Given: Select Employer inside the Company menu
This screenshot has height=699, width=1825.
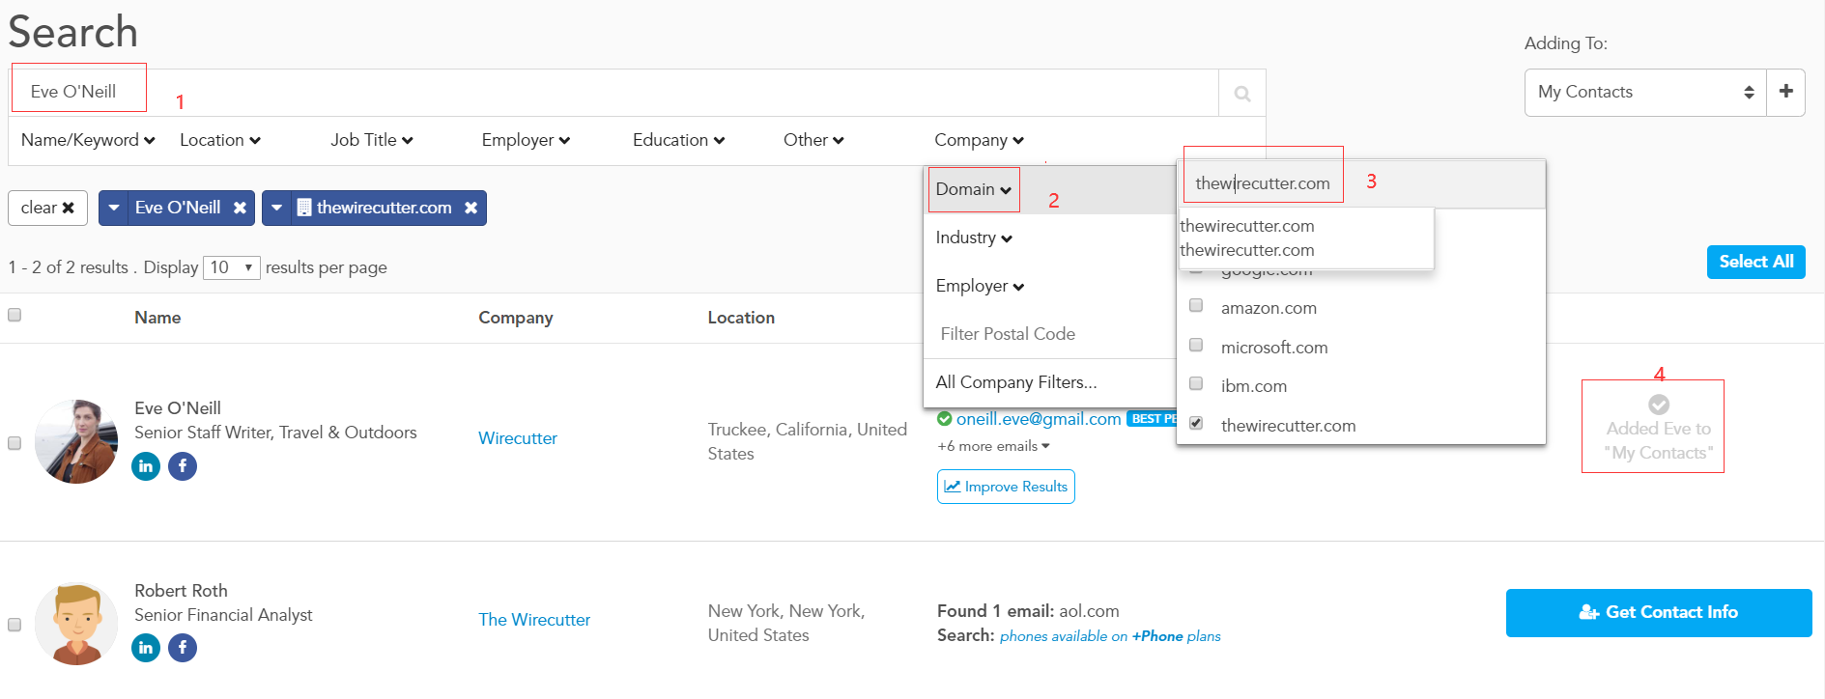Looking at the screenshot, I should pos(980,286).
